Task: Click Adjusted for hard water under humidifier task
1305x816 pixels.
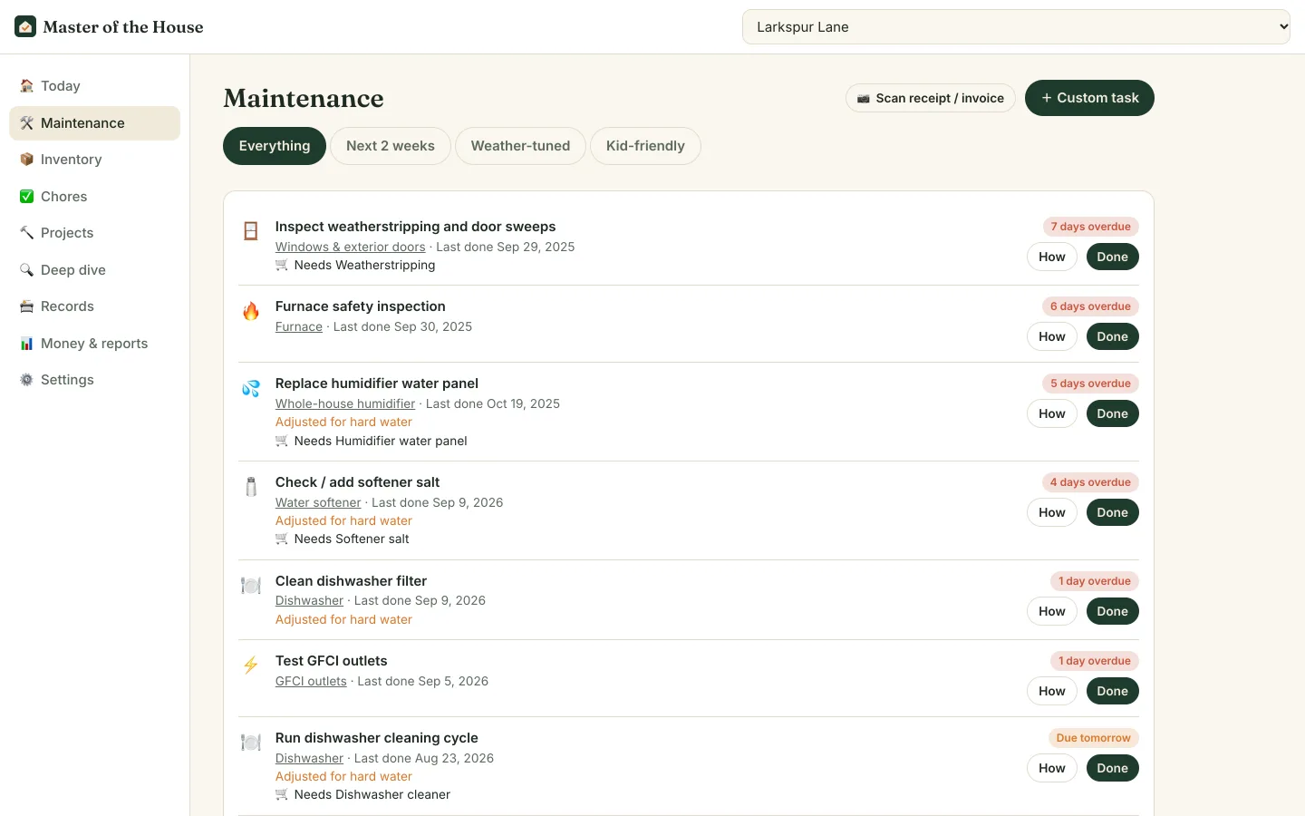Action: point(343,423)
